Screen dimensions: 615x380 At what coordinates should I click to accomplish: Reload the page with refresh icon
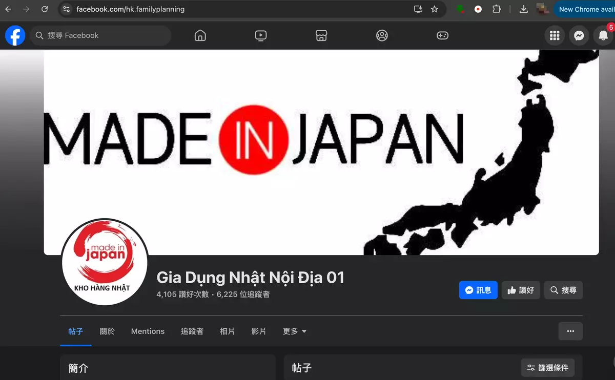(45, 9)
